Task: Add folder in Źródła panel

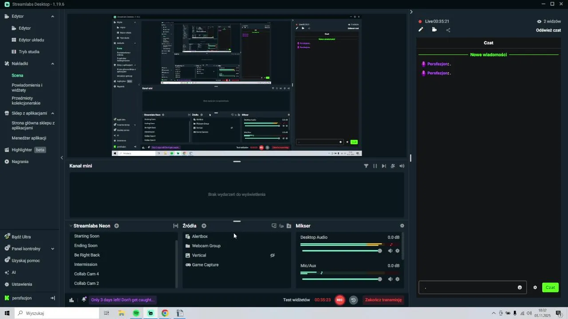Action: coord(289,226)
